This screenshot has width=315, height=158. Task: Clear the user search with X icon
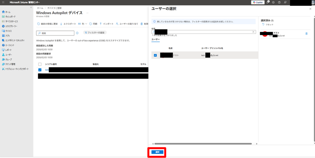253,32
